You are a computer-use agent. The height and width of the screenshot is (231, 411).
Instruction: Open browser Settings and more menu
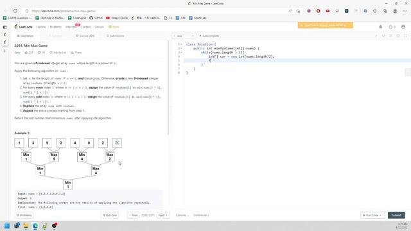pyautogui.click(x=405, y=11)
